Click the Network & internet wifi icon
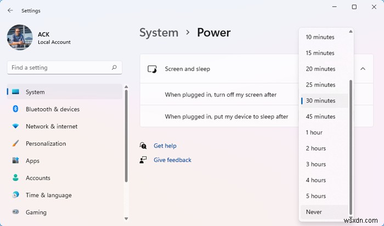 [15, 126]
